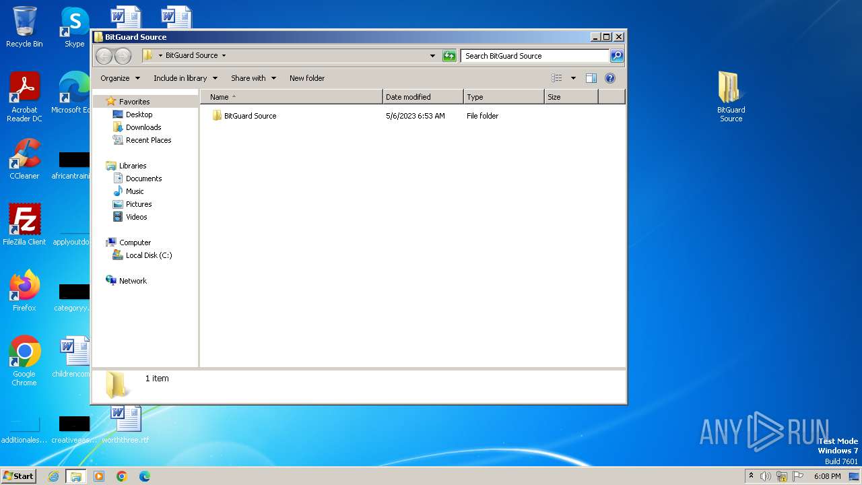Open the Share with menu
Screen dimensions: 862x485
254,78
